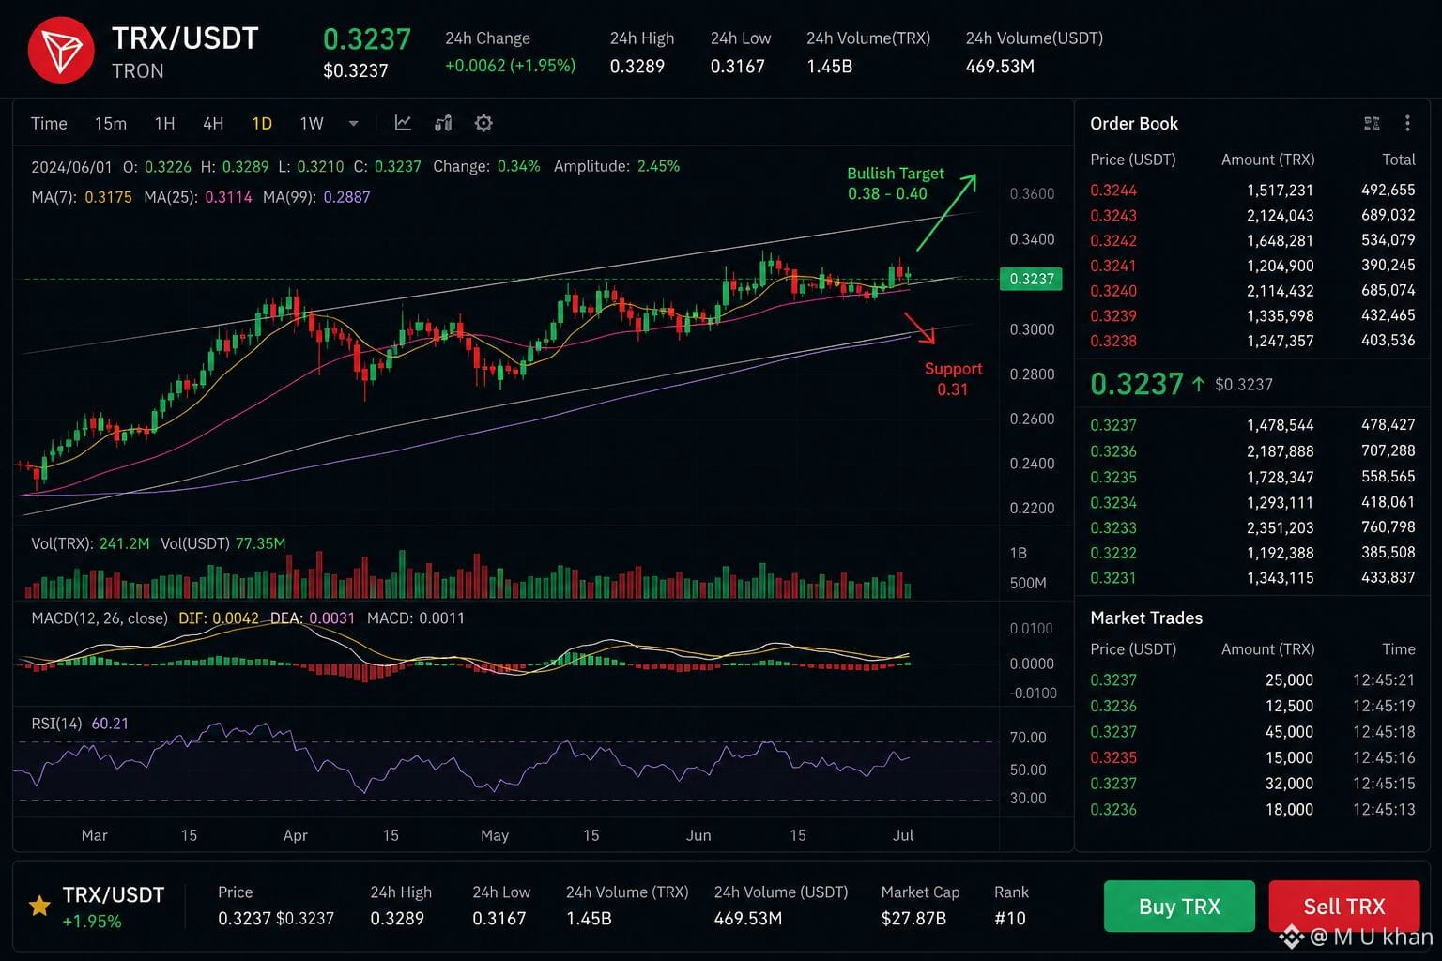Screen dimensions: 1442x961
Task: Click the Sell TRX button
Action: pyautogui.click(x=1343, y=906)
